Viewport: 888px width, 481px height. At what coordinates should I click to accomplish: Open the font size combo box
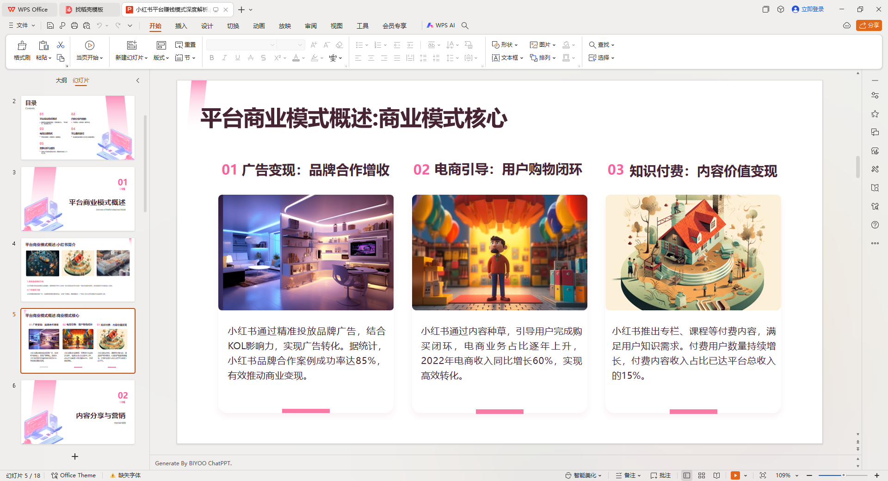coord(290,45)
